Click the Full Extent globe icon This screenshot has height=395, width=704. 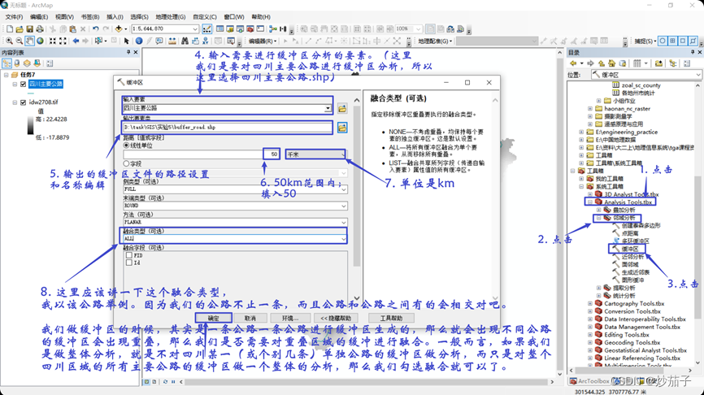click(41, 41)
